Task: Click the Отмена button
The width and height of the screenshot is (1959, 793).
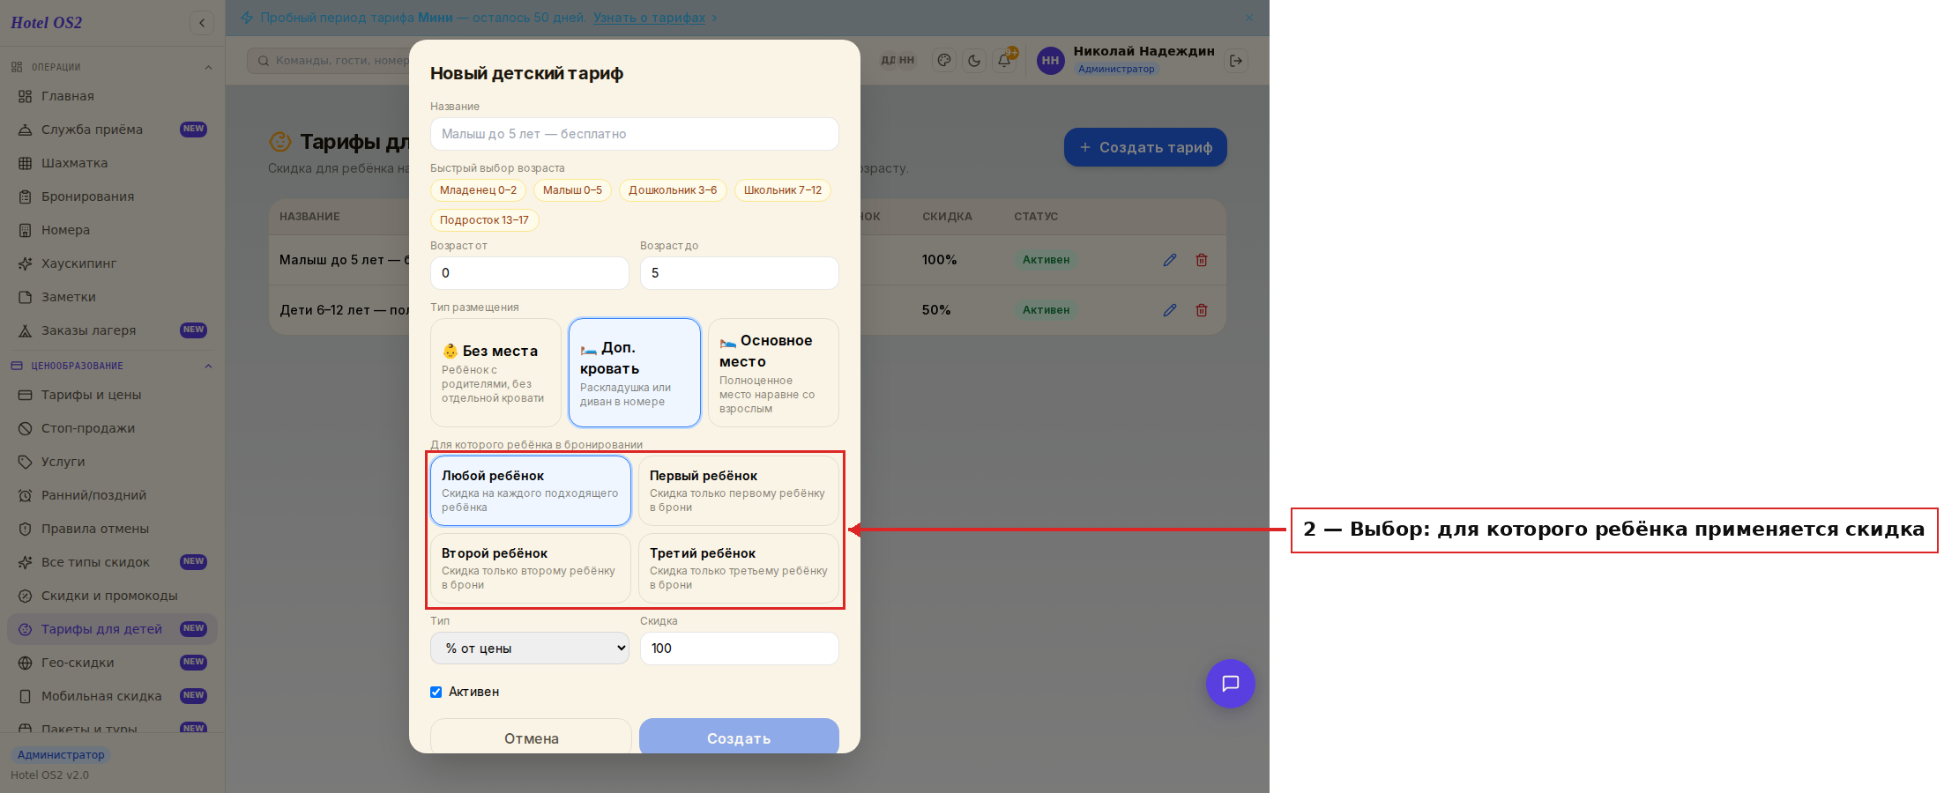Action: tap(531, 738)
